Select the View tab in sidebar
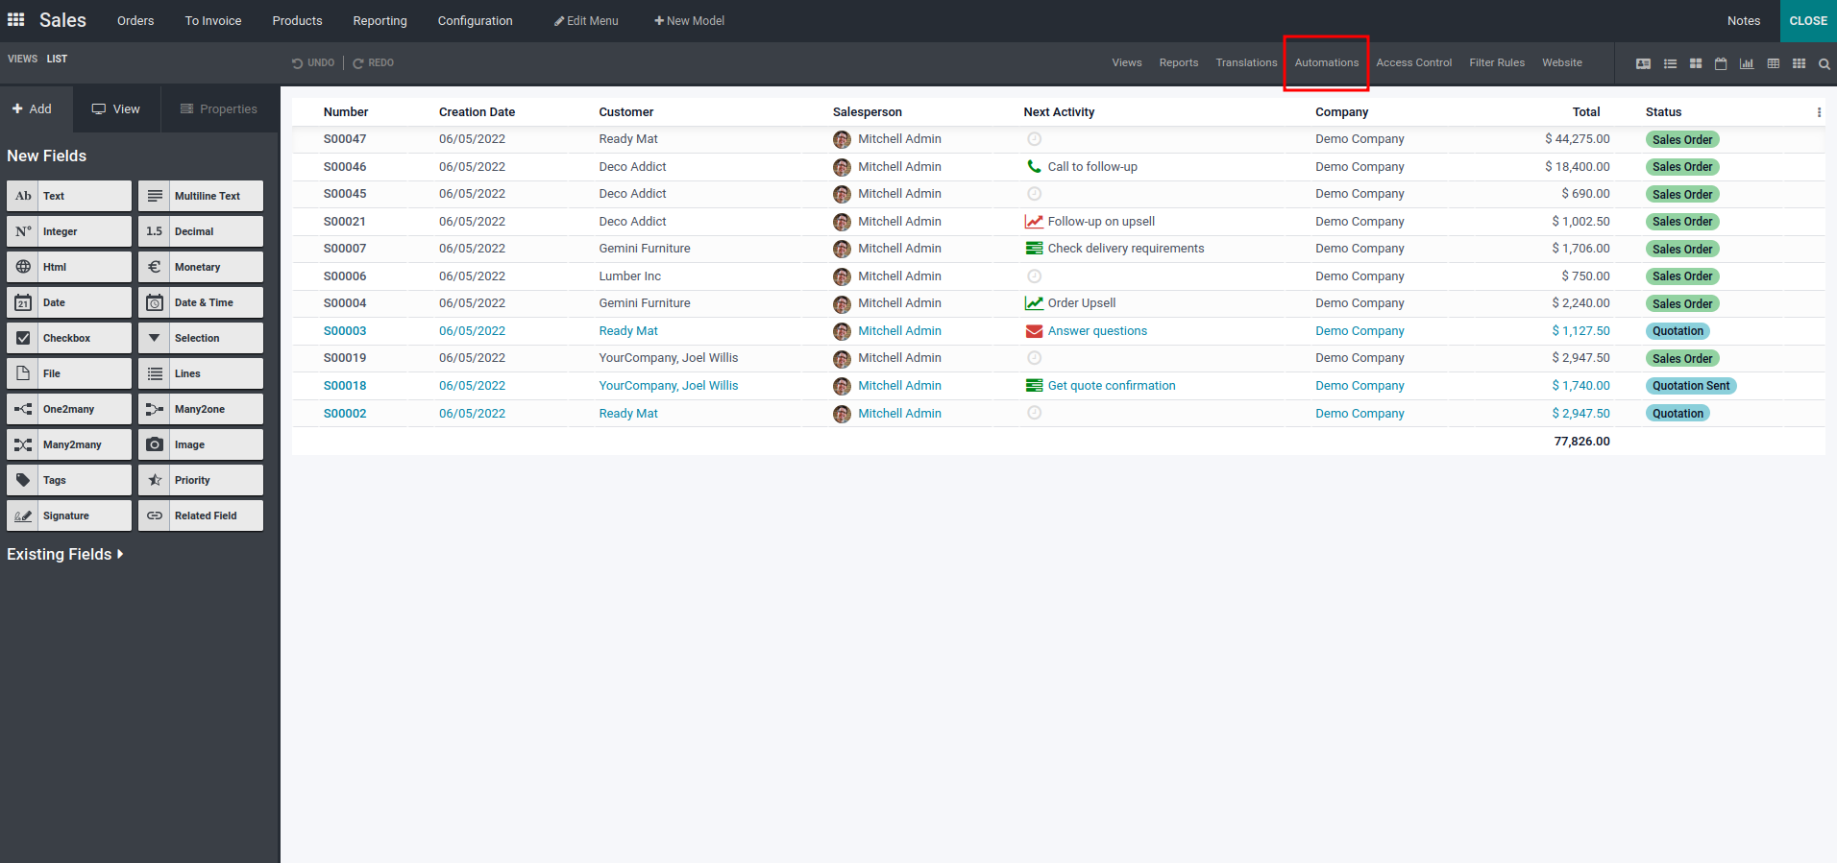The image size is (1837, 863). [x=116, y=108]
